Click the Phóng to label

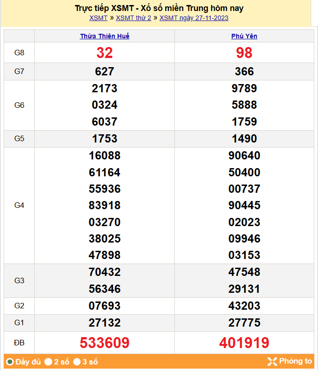tap(295, 361)
